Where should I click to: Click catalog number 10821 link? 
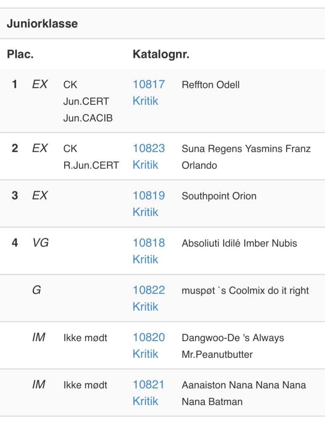[149, 385]
